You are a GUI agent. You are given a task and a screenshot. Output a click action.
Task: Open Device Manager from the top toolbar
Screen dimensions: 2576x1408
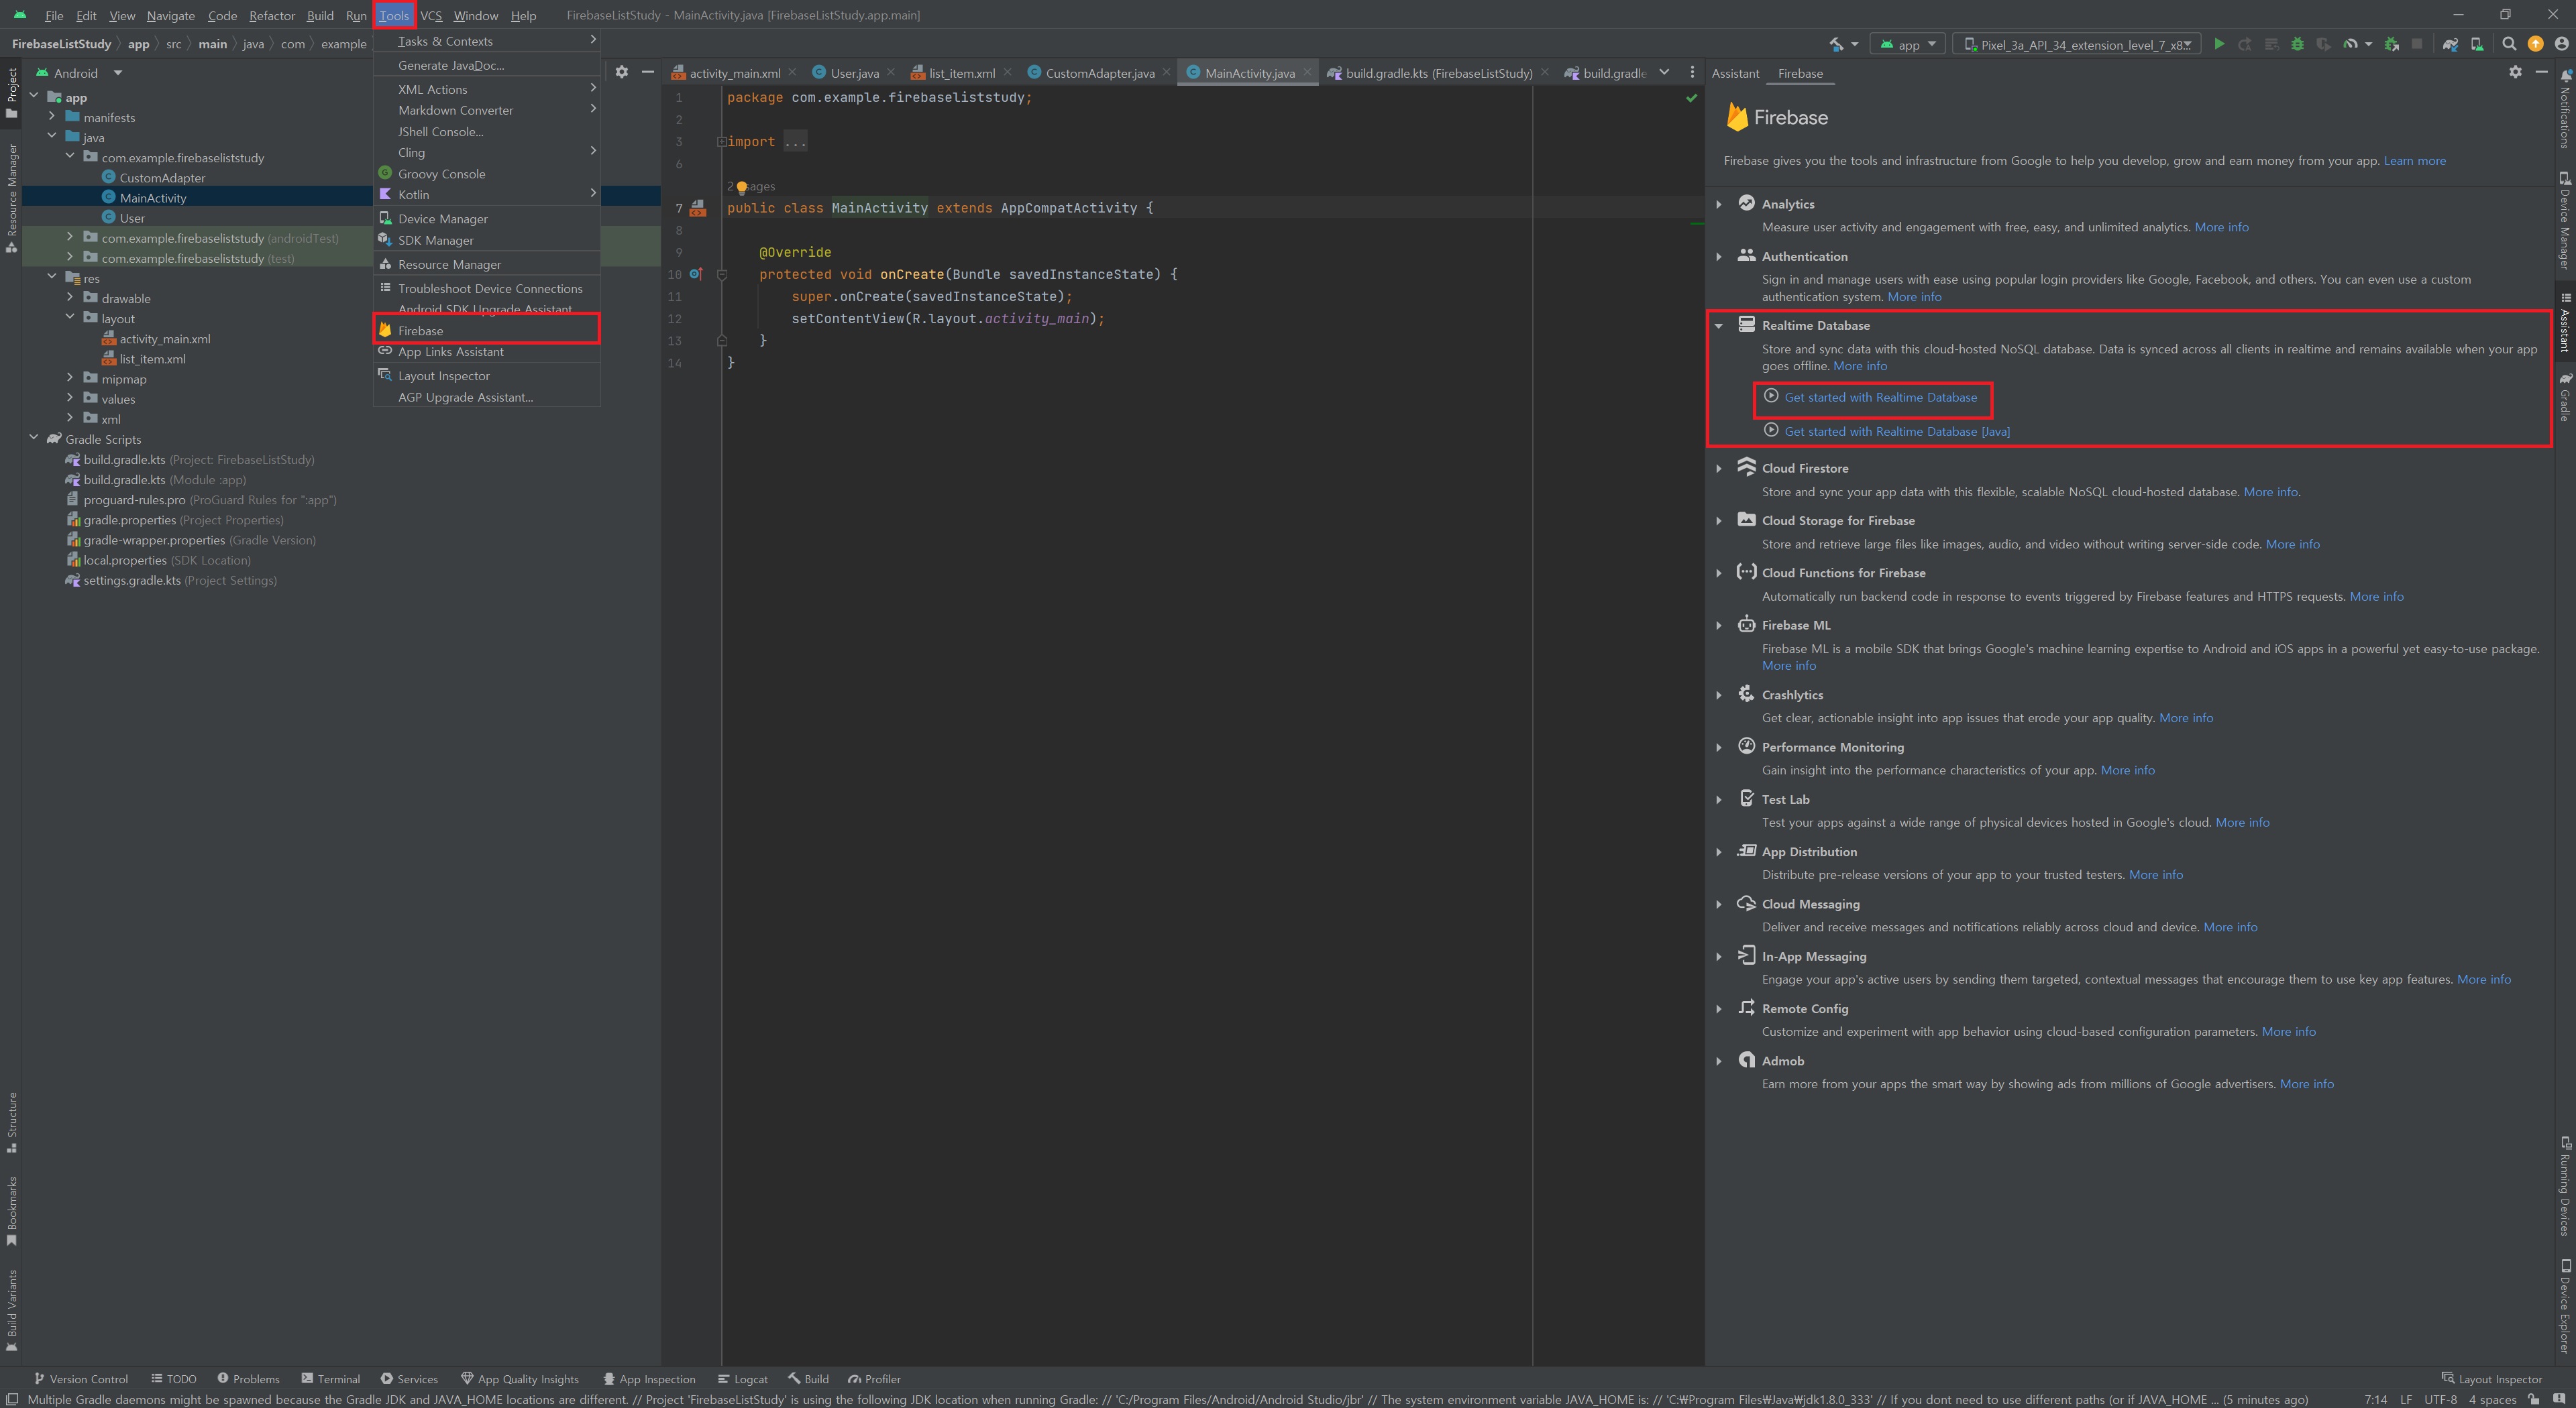coord(2477,44)
